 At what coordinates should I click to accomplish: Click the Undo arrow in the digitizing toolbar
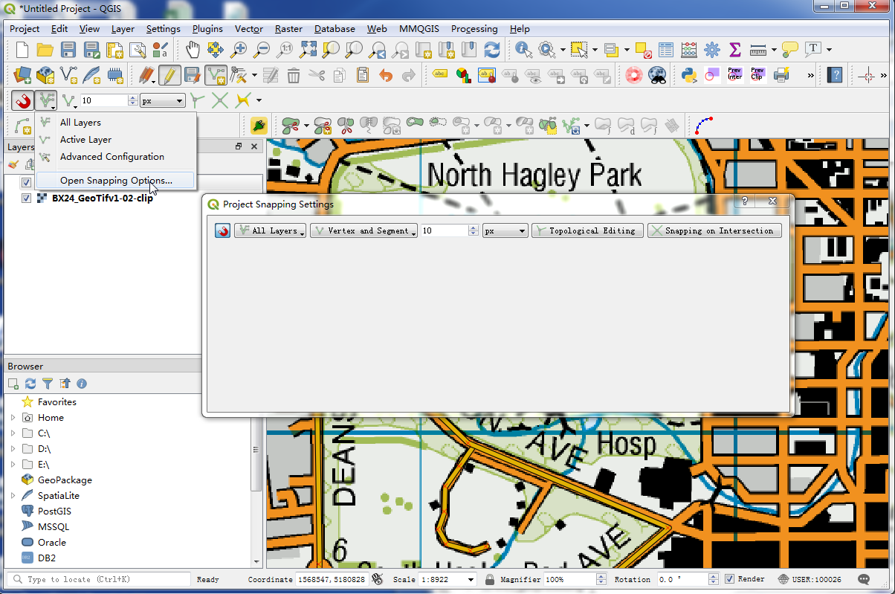[x=385, y=75]
